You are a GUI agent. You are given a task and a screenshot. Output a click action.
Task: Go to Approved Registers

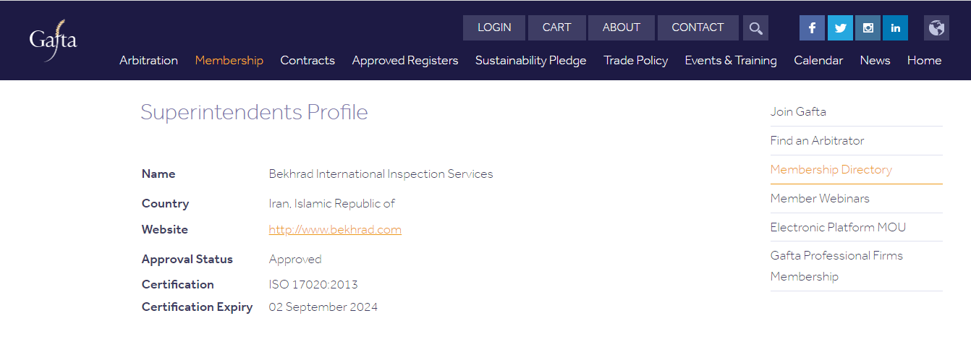coord(405,61)
